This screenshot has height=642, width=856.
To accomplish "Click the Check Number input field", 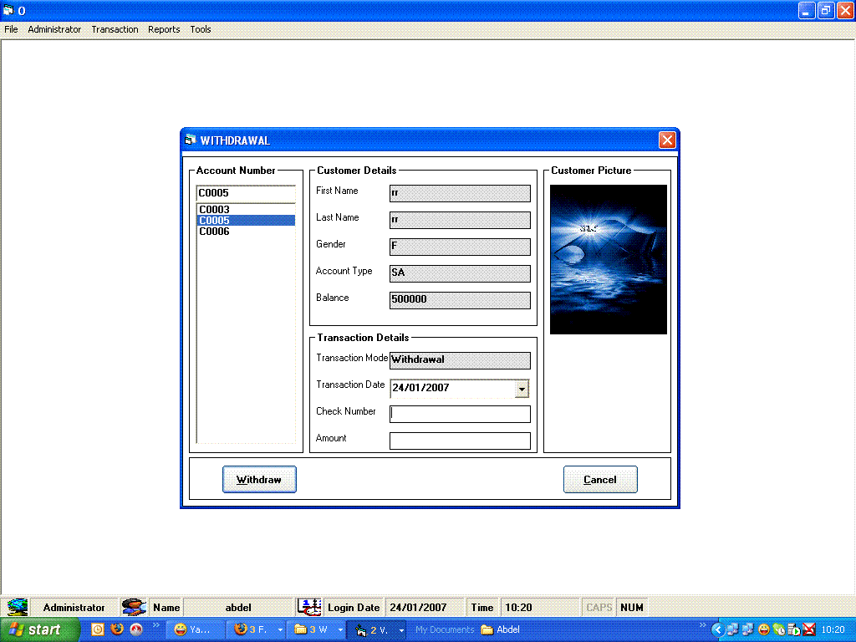I will (x=460, y=414).
